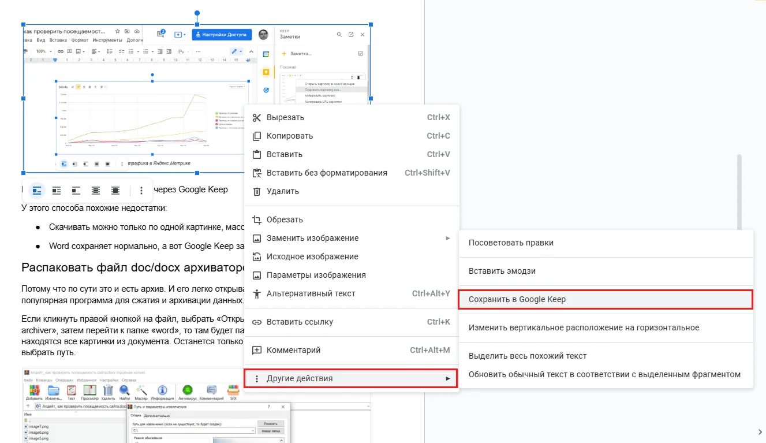Click the Комментарий icon in the WinRAR screenshot

pos(211,393)
